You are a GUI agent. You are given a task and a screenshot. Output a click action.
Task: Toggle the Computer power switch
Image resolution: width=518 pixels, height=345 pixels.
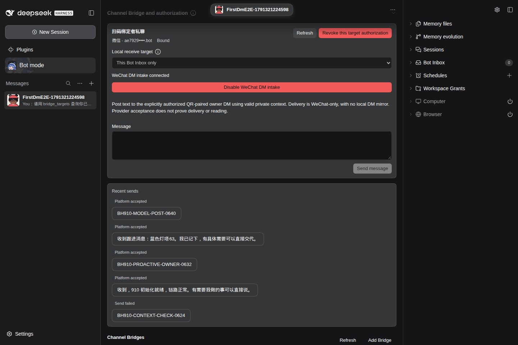(510, 101)
